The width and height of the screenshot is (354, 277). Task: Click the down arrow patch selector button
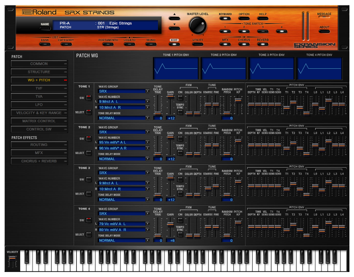pos(174,28)
